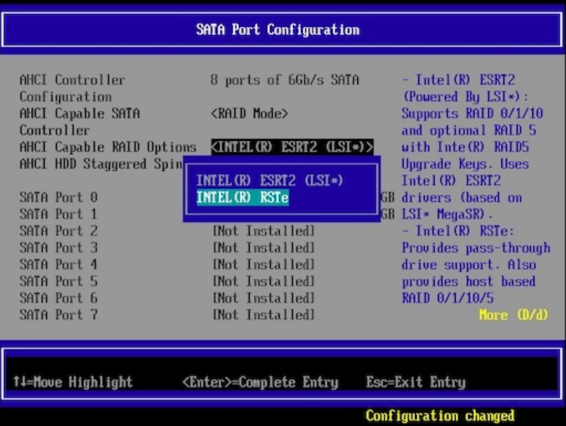Click More (D/d) to view more help

pyautogui.click(x=513, y=315)
